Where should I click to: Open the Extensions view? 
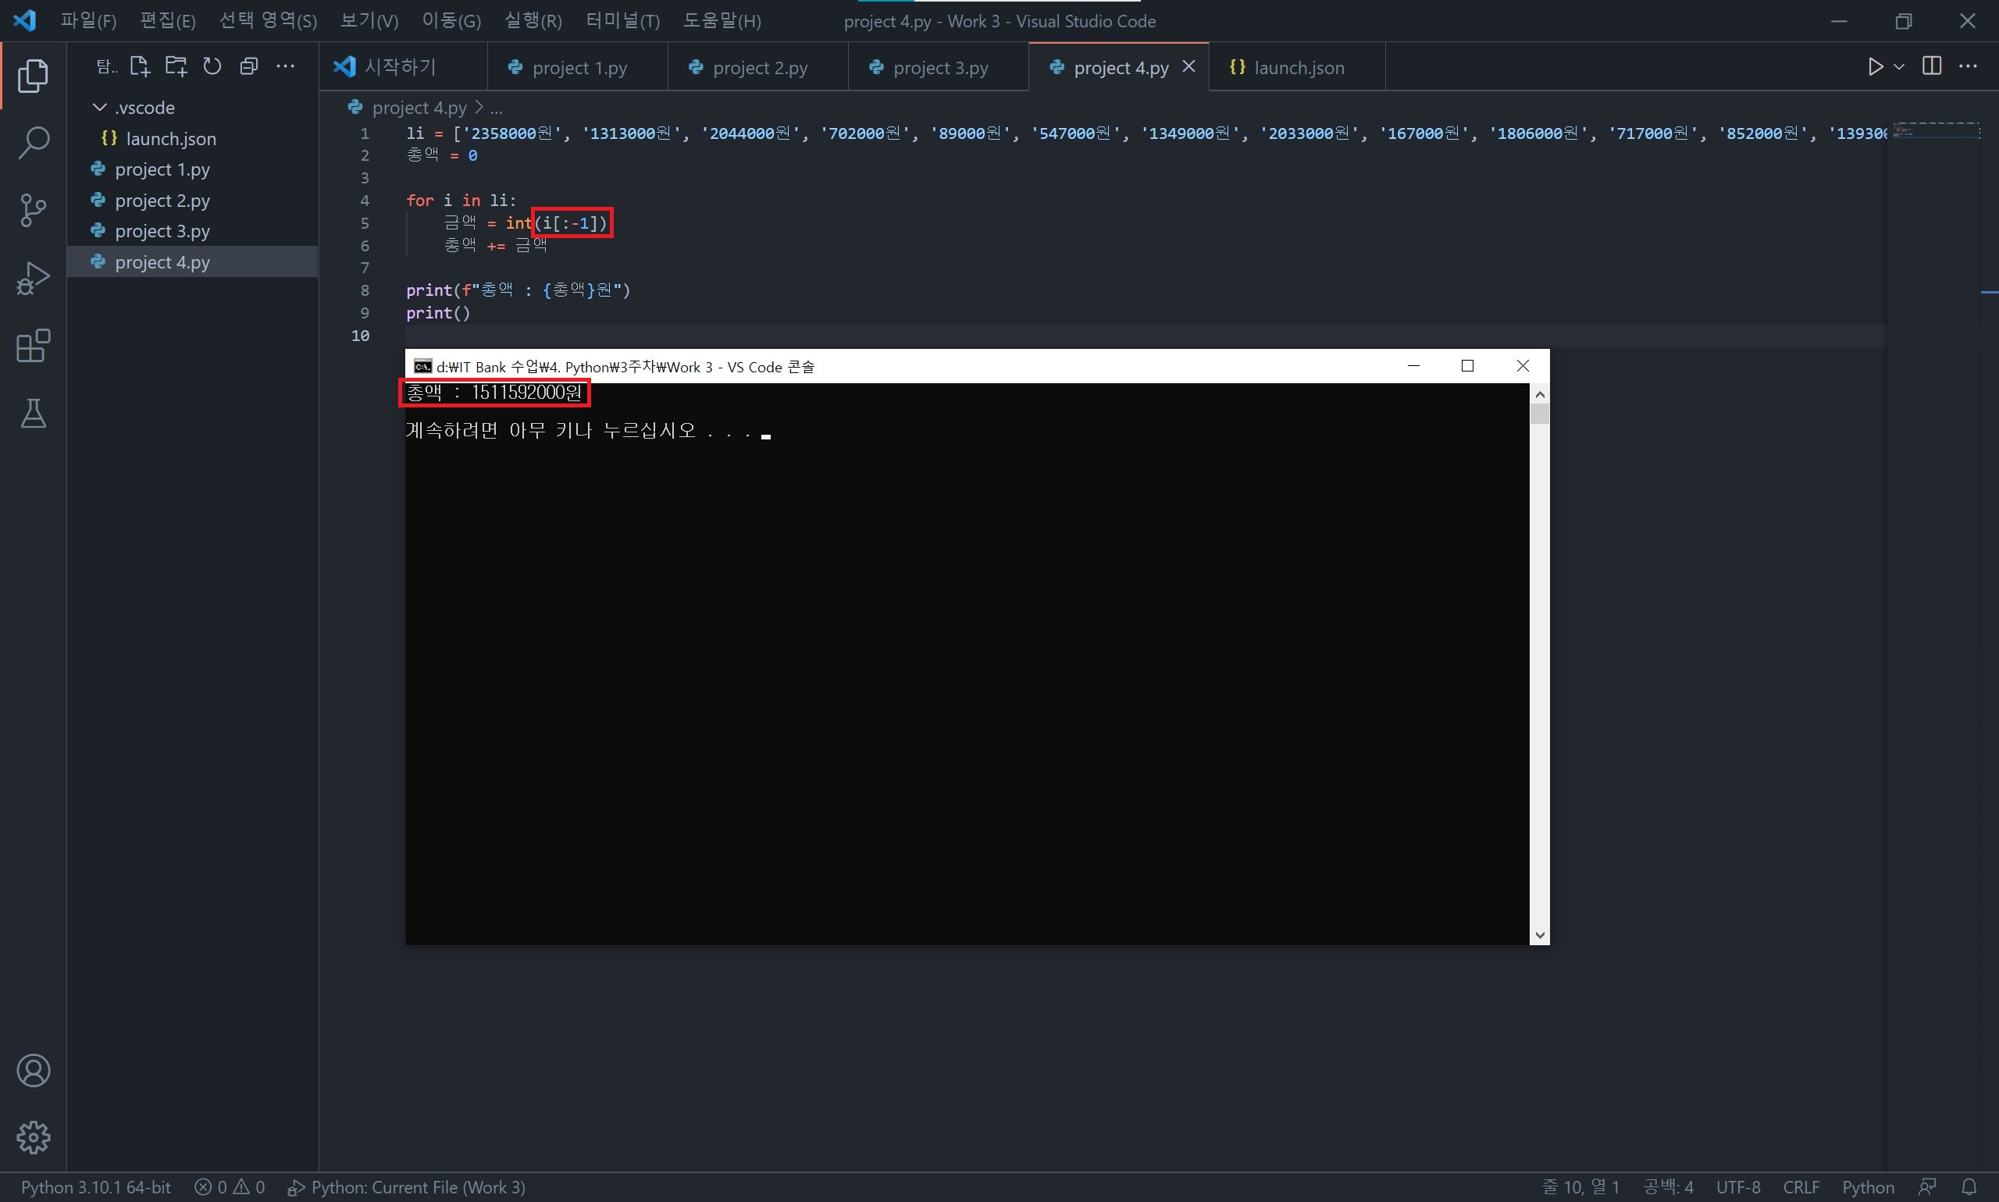[x=34, y=346]
